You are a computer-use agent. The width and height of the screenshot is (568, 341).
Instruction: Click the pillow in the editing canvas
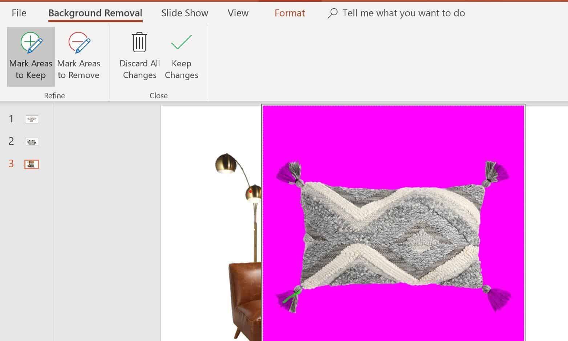click(x=392, y=236)
